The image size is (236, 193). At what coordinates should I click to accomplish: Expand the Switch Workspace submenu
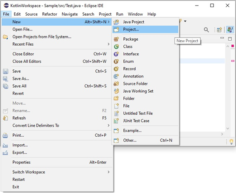pyautogui.click(x=108, y=172)
